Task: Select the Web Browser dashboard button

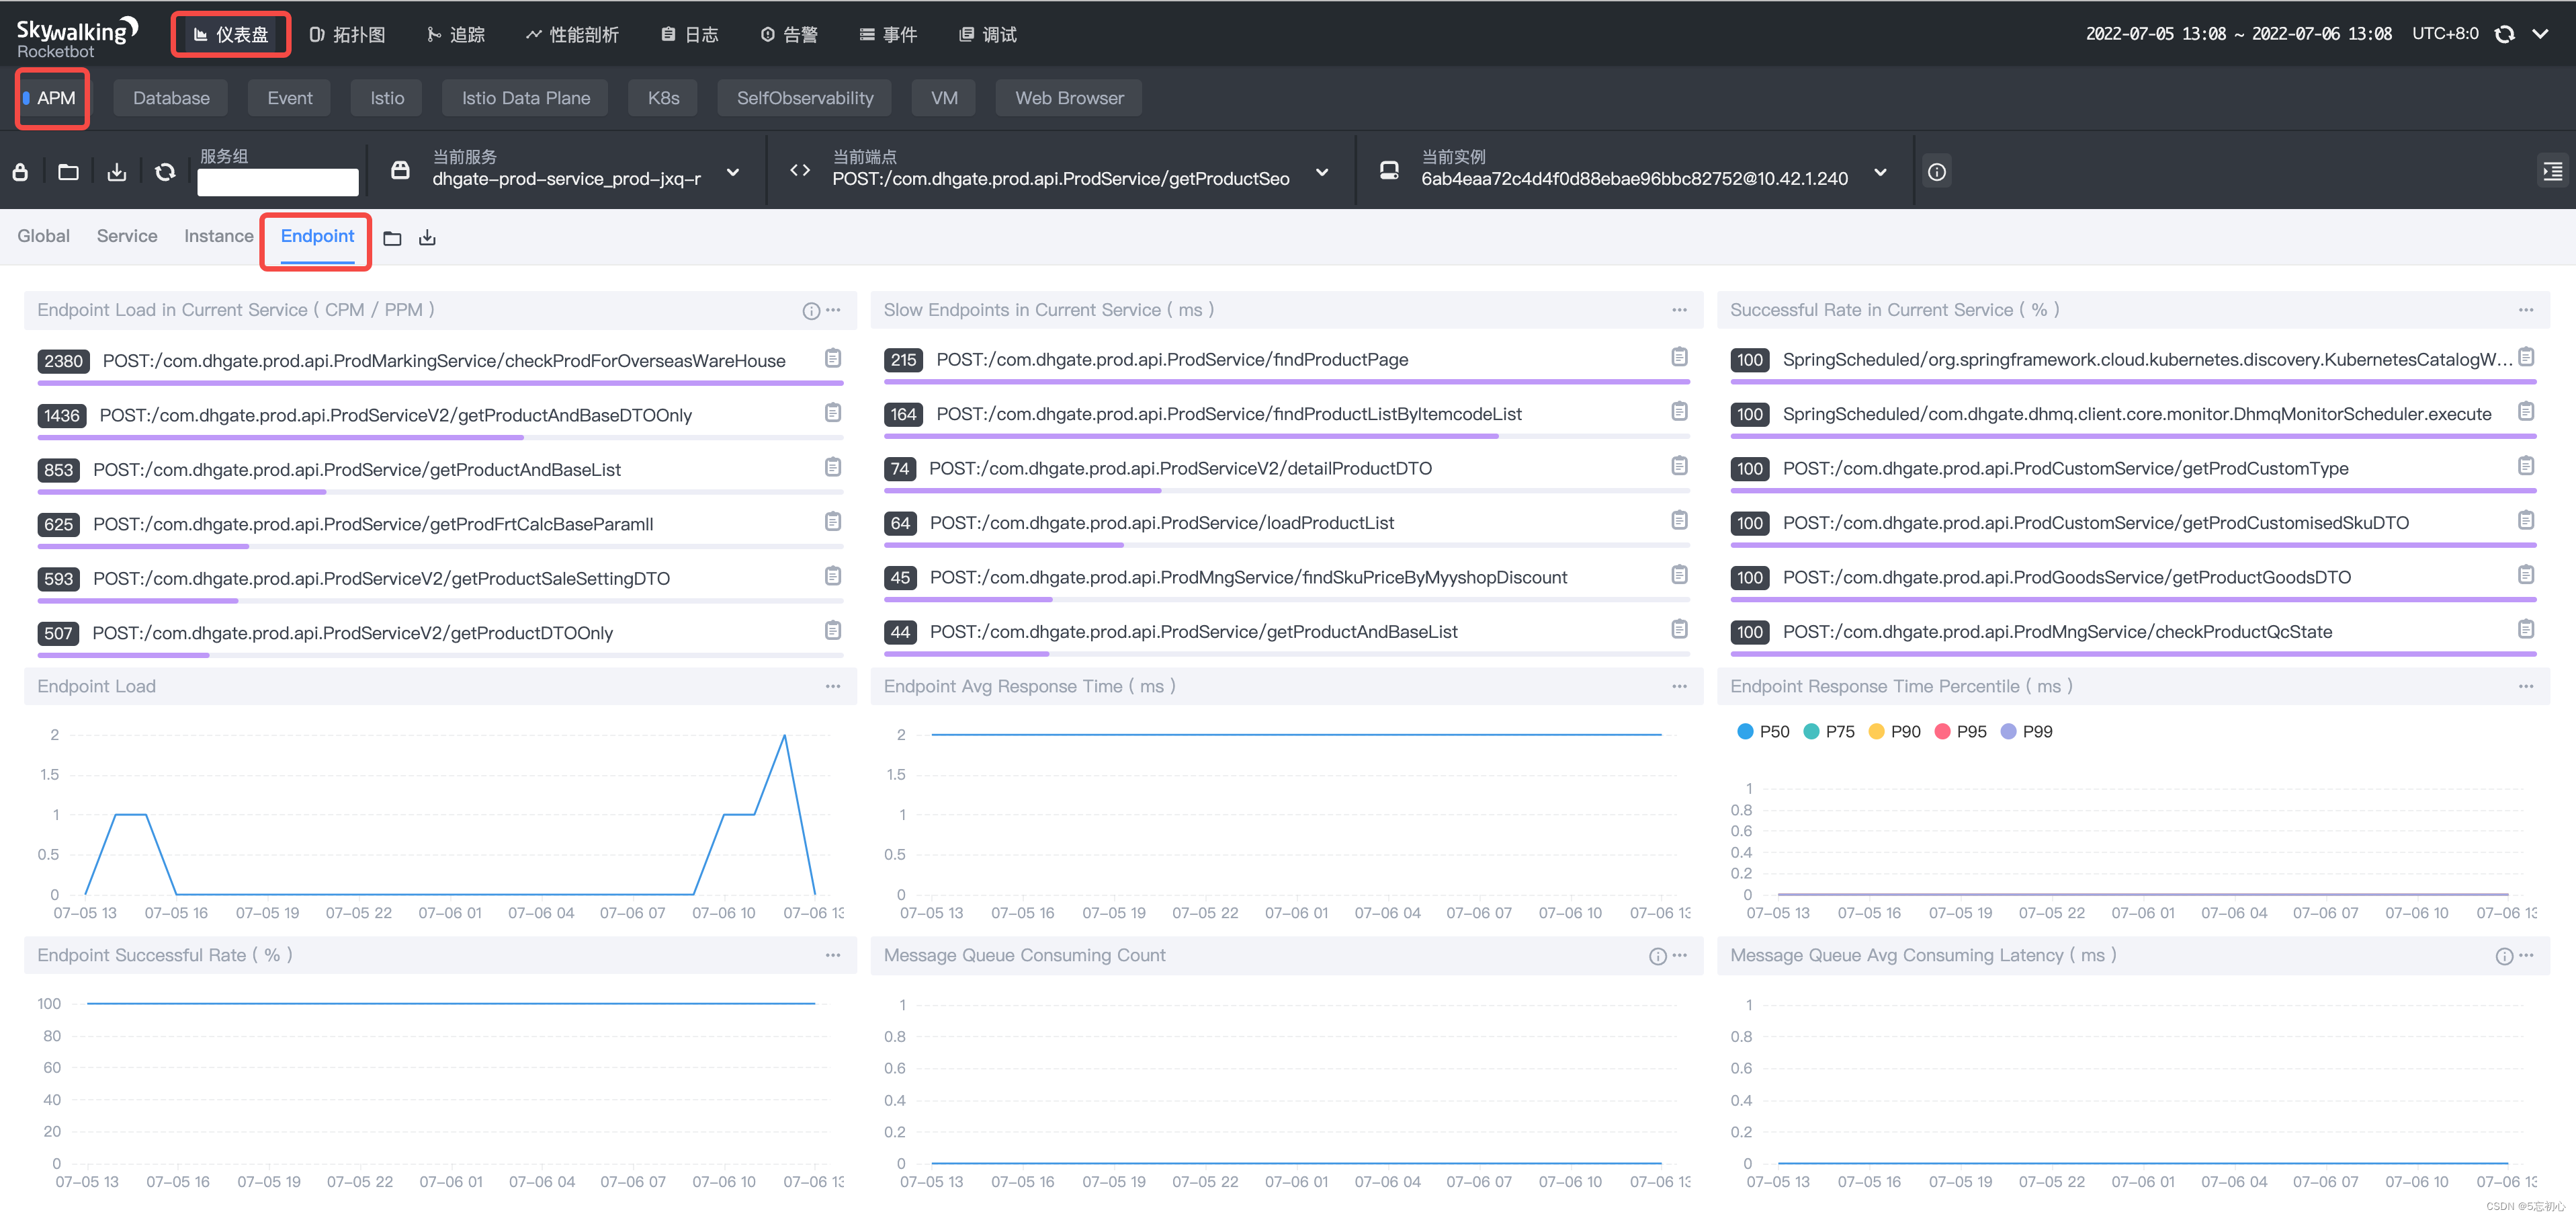Action: (1069, 98)
